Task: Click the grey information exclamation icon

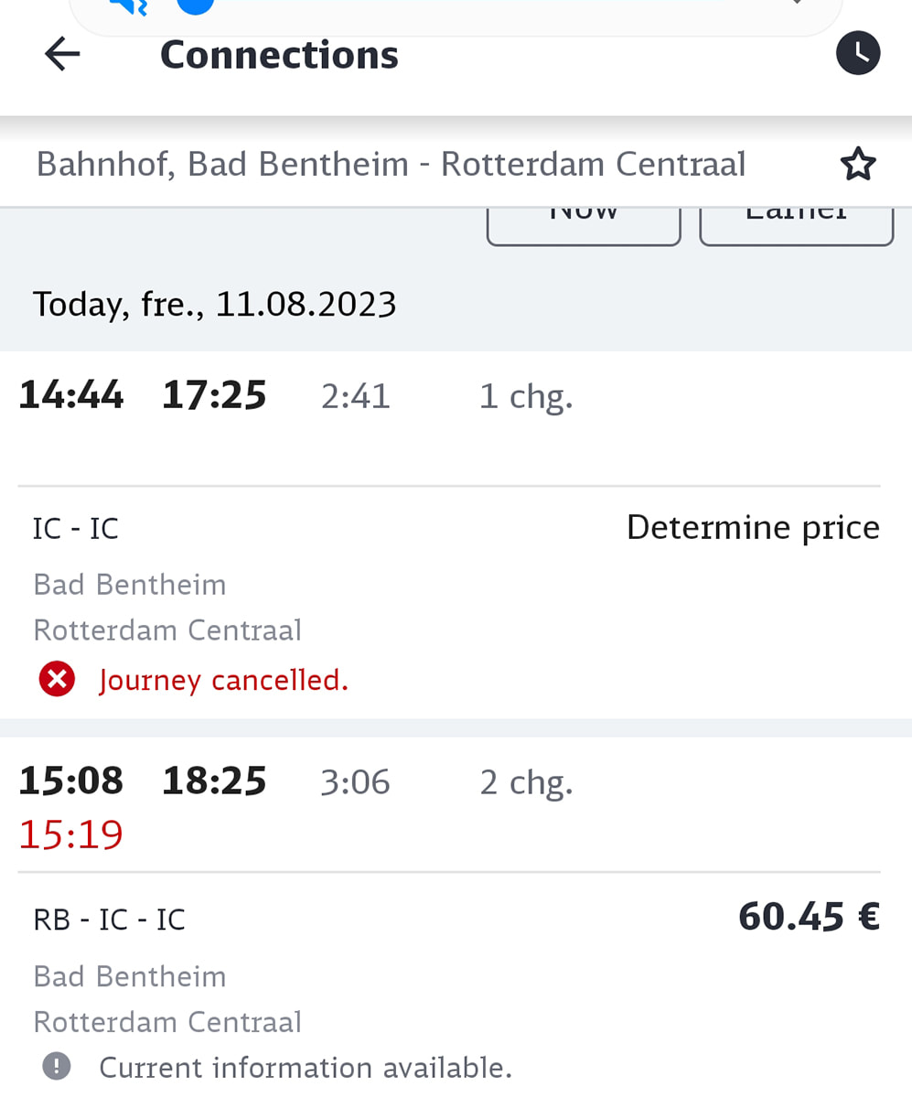Action: coord(57,1066)
